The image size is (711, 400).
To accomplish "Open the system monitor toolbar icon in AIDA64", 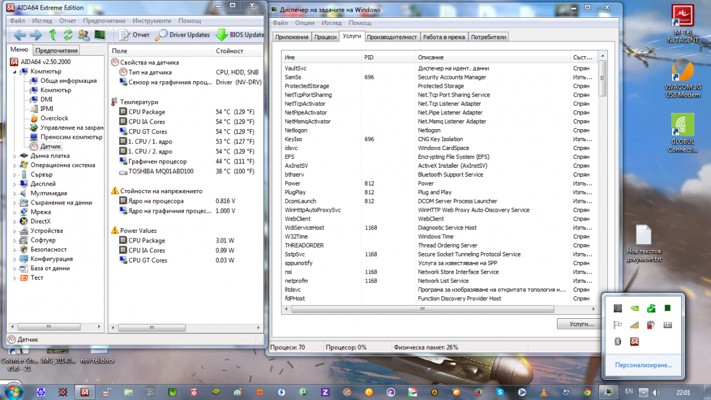I will click(x=100, y=34).
